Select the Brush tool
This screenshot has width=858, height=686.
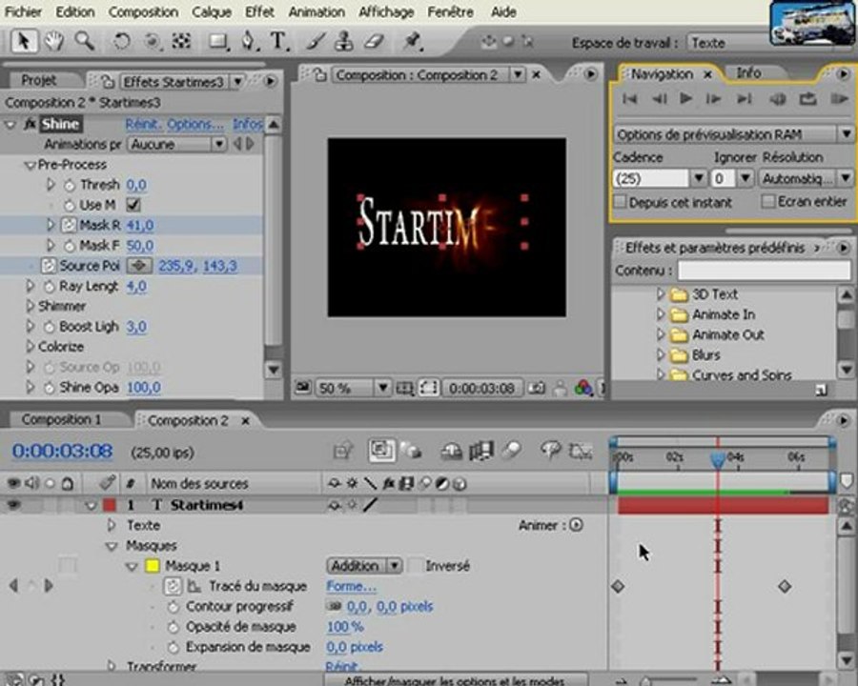coord(316,42)
